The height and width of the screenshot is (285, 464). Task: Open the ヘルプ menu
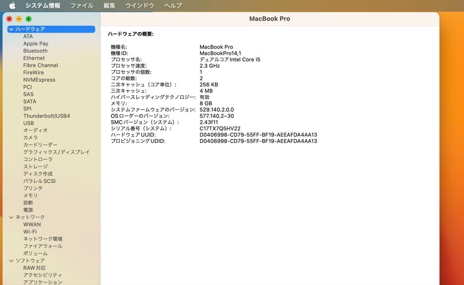point(173,6)
